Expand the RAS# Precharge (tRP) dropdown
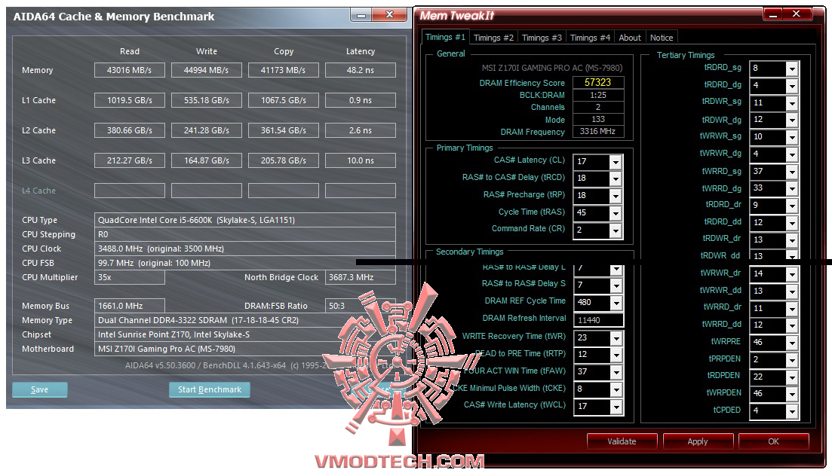This screenshot has width=832, height=476. (x=616, y=196)
